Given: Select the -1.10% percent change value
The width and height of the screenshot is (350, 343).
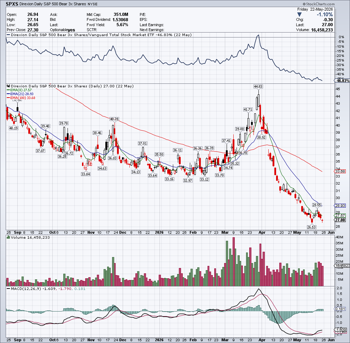Looking at the screenshot, I should (325, 14).
